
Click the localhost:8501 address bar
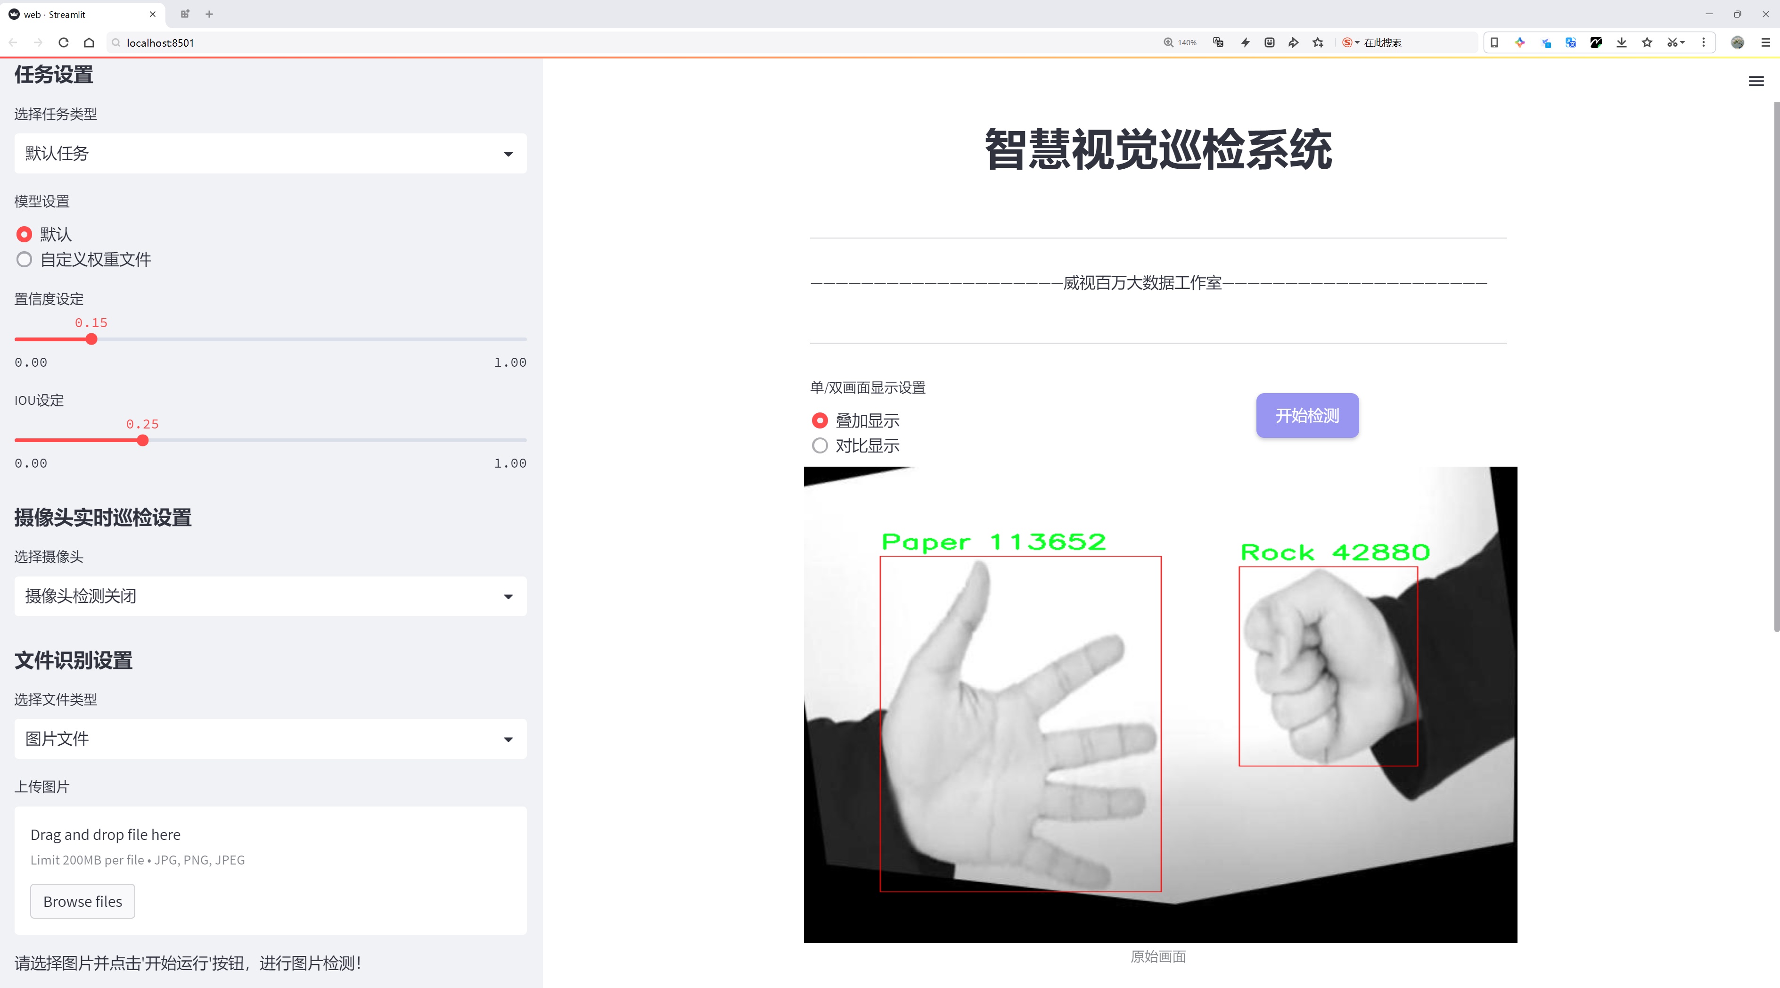coord(622,43)
